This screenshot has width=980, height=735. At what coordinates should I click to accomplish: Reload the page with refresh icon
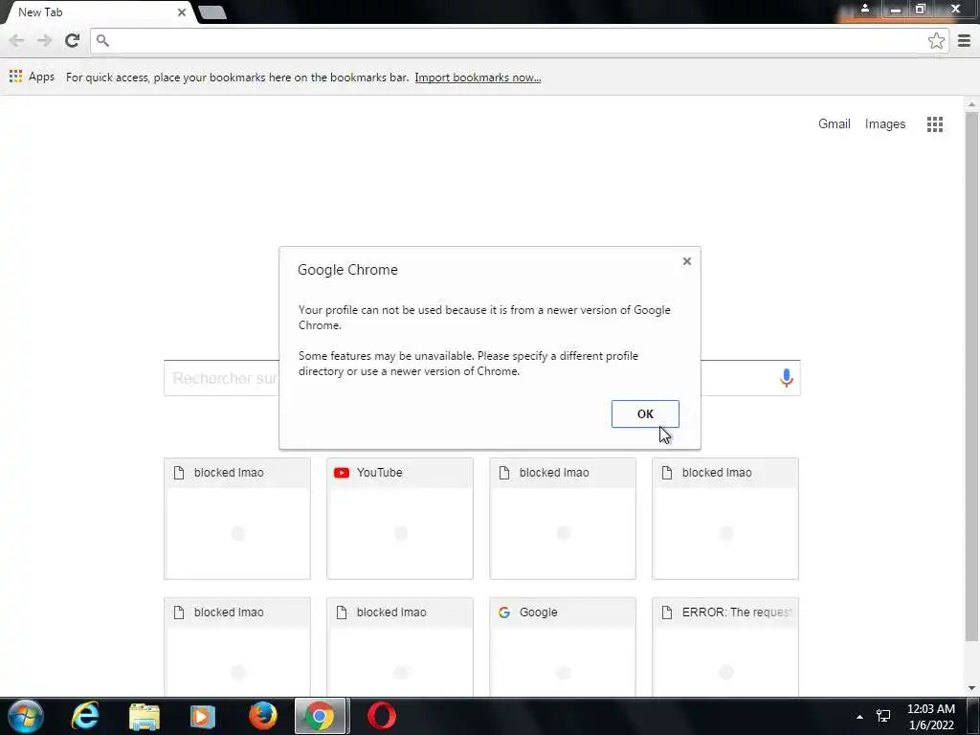coord(72,40)
